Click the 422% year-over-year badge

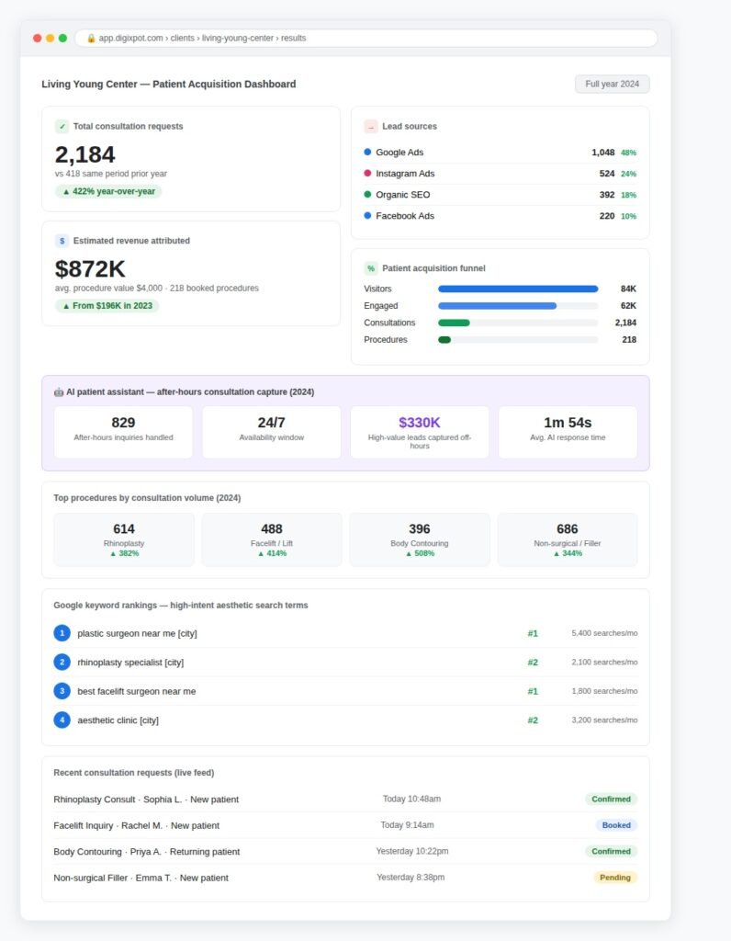tap(108, 191)
